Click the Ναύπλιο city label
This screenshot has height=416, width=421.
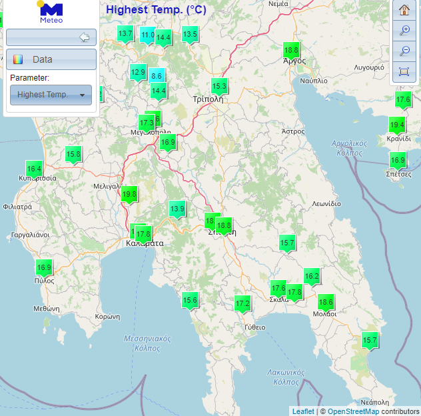pos(314,81)
